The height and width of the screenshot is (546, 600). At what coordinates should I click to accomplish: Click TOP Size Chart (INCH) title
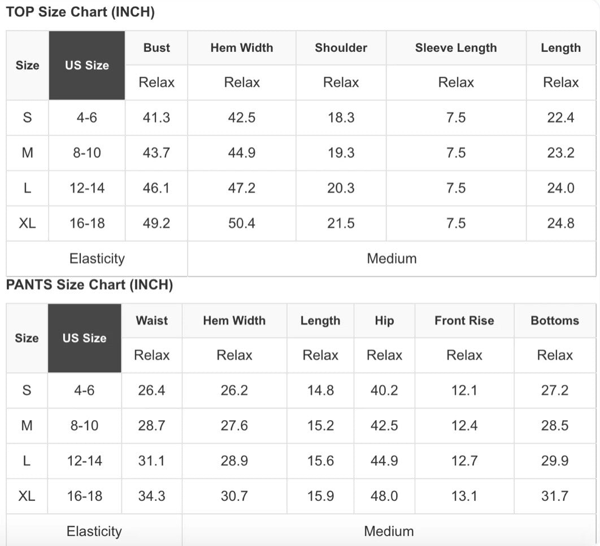tap(80, 12)
